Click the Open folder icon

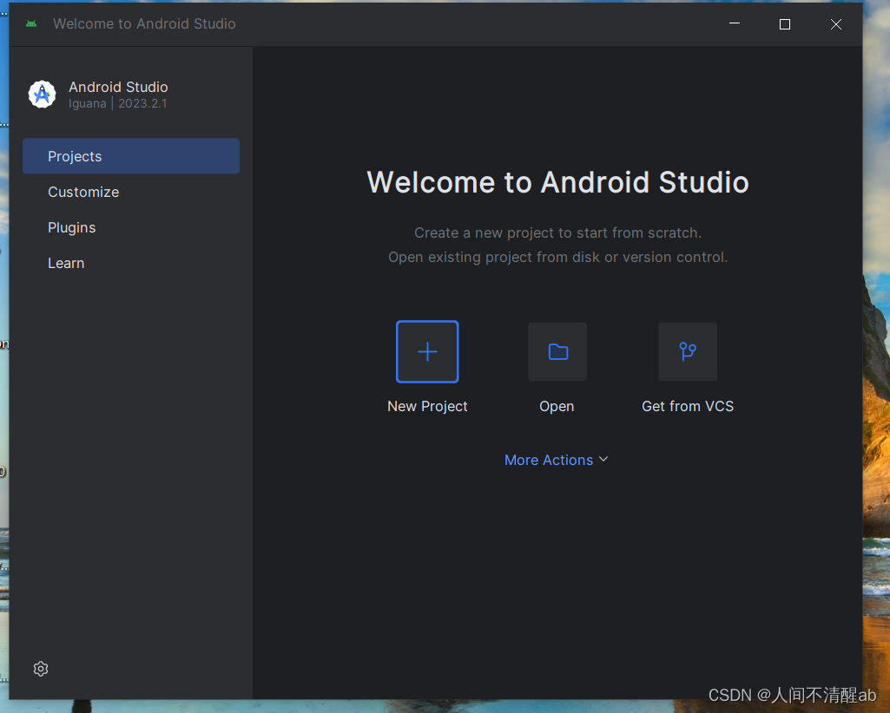click(557, 351)
